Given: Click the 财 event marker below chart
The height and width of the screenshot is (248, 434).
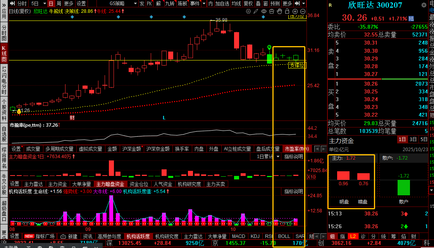Looking at the screenshot, I should [72, 118].
